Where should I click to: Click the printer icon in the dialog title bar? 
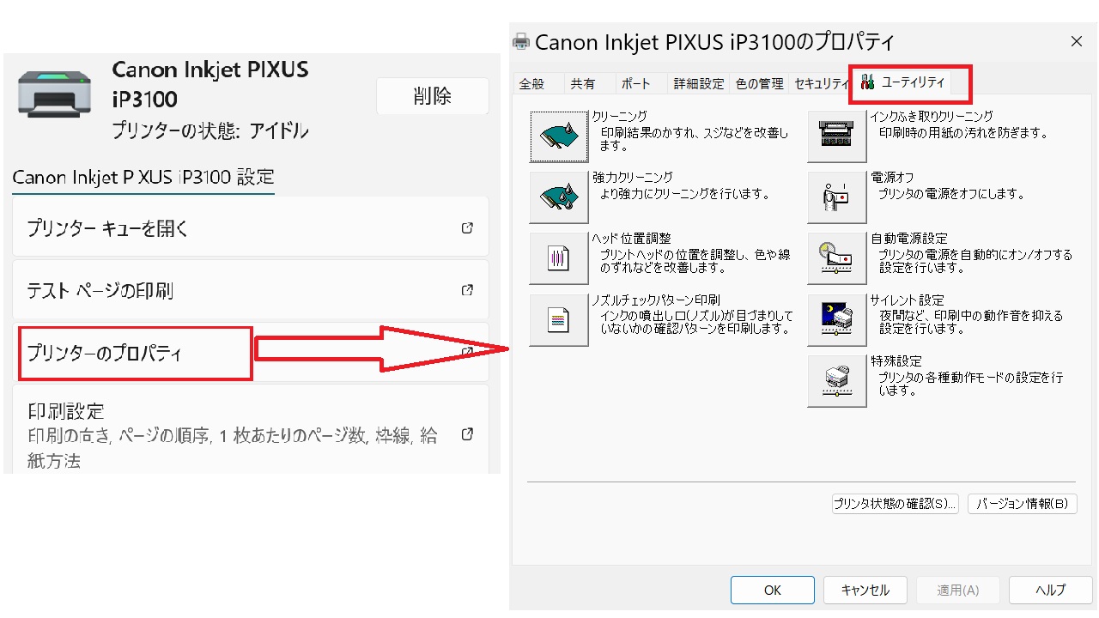click(x=519, y=39)
